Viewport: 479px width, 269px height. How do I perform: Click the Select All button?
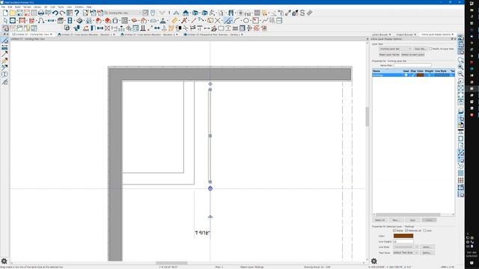[379, 220]
